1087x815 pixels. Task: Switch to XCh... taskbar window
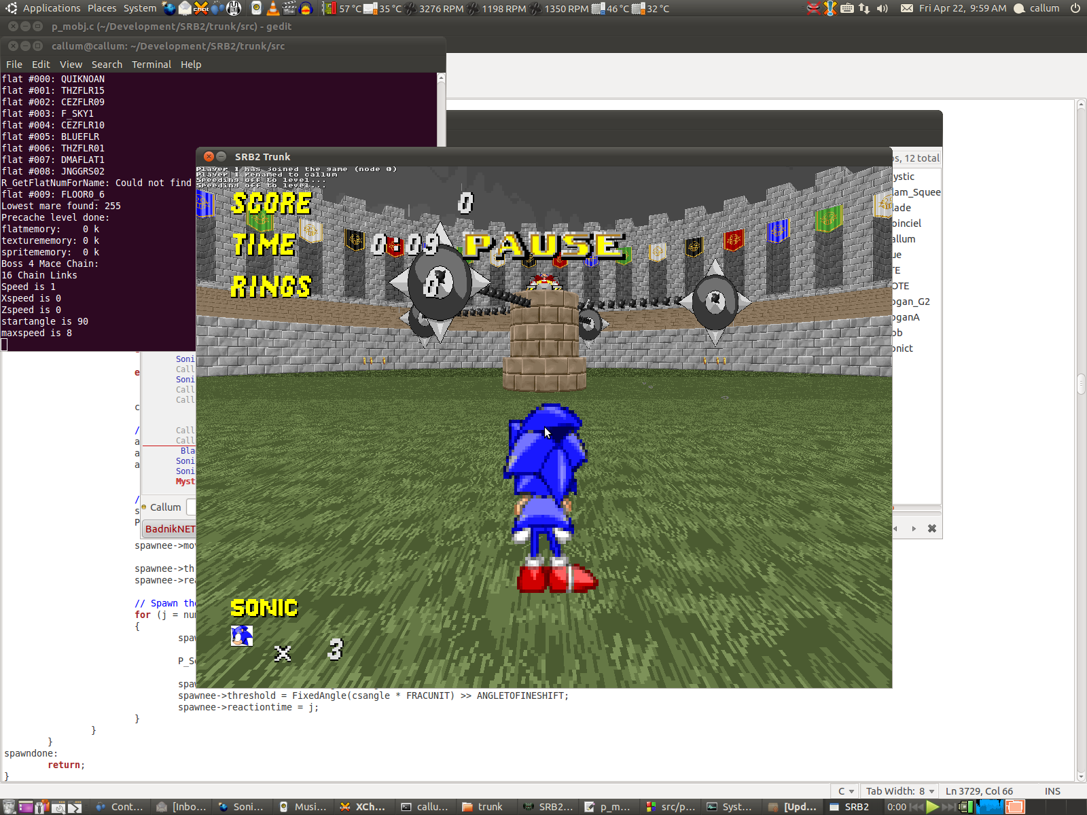(x=363, y=807)
